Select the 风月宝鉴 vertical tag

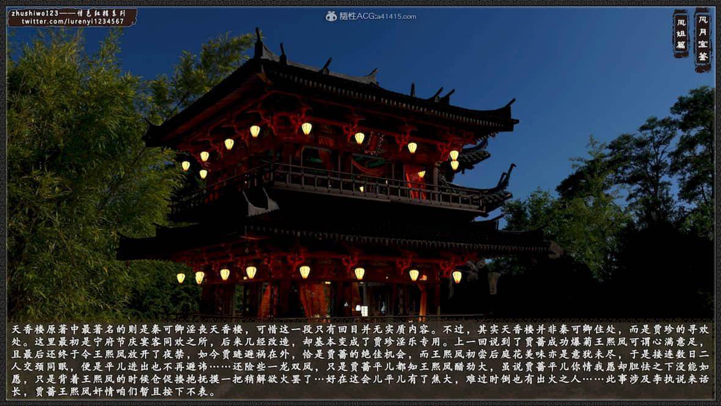pos(703,39)
